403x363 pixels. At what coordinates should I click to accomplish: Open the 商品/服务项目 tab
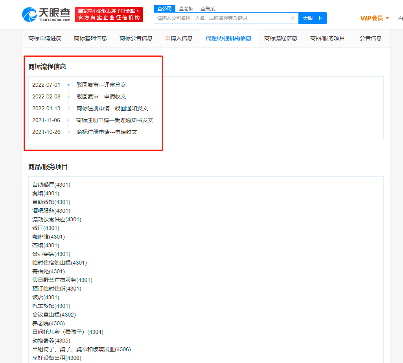click(328, 38)
